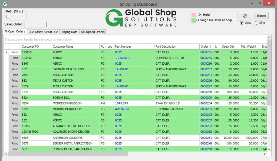
Task: Open part number 14-781-8F in FREIGHTLINER row
Action: pyautogui.click(x=122, y=69)
